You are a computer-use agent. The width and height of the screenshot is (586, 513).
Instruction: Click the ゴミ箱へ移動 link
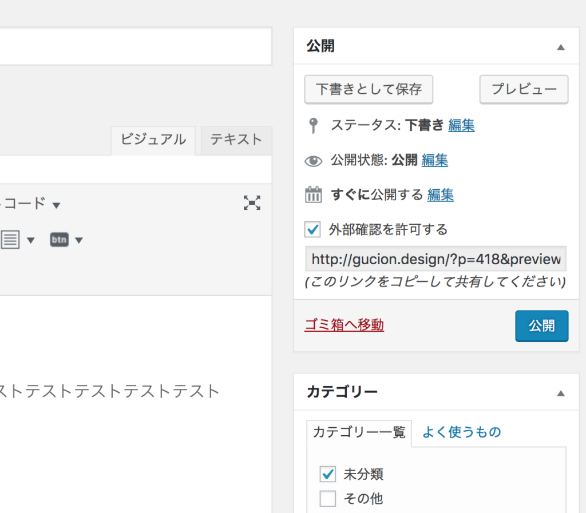(344, 325)
